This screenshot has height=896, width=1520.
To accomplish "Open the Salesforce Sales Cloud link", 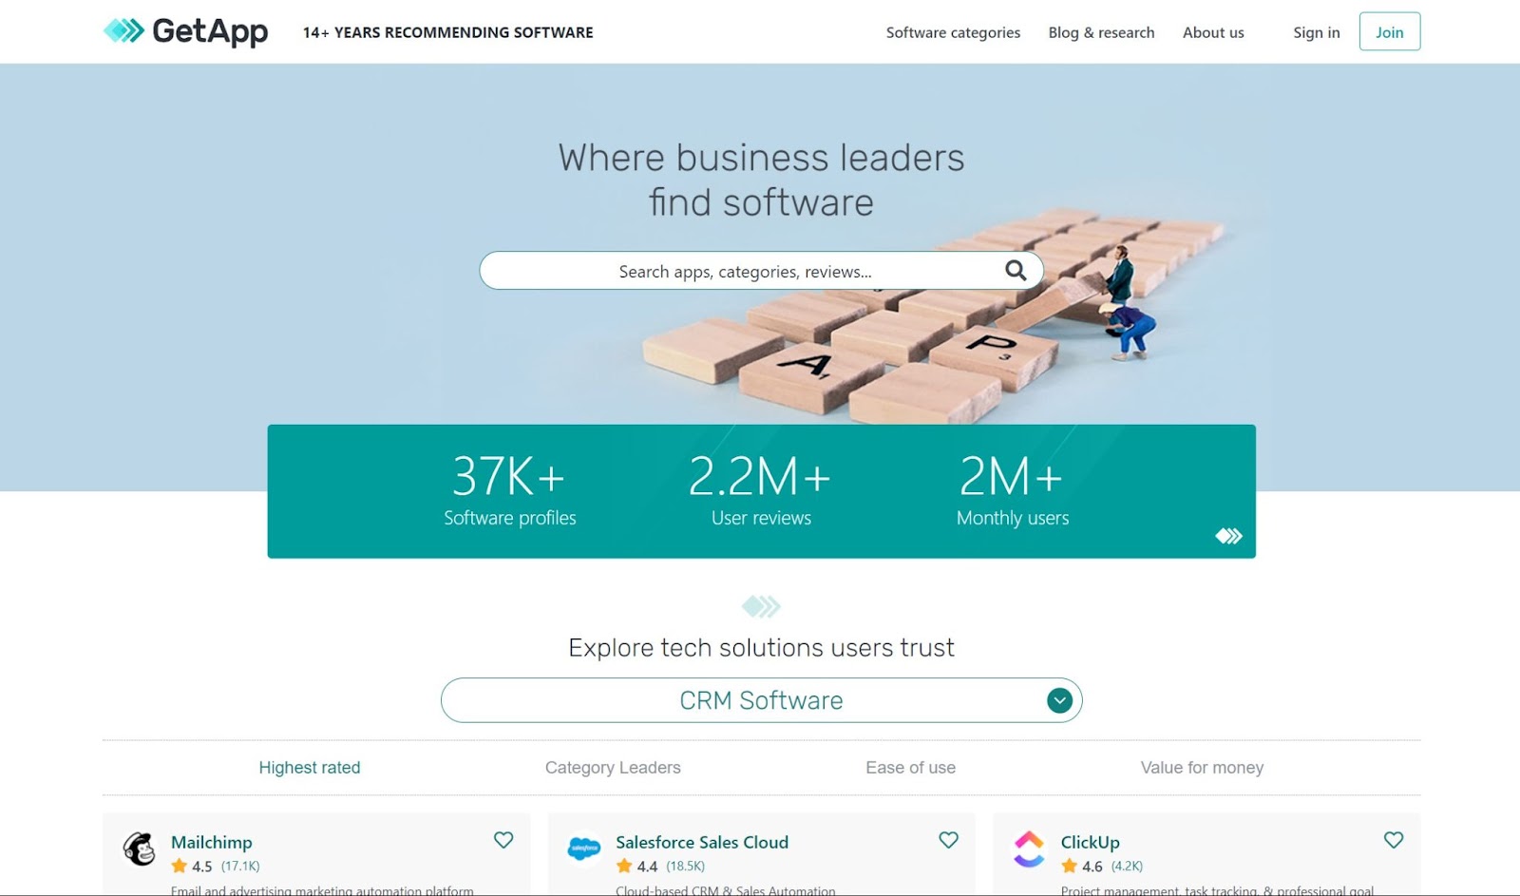I will click(702, 842).
